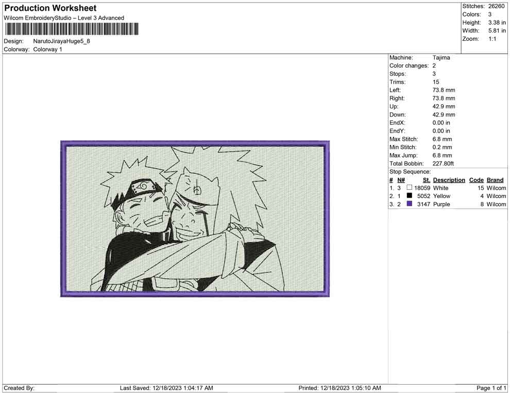Click the purple color swatch for thread 3147

pos(409,204)
